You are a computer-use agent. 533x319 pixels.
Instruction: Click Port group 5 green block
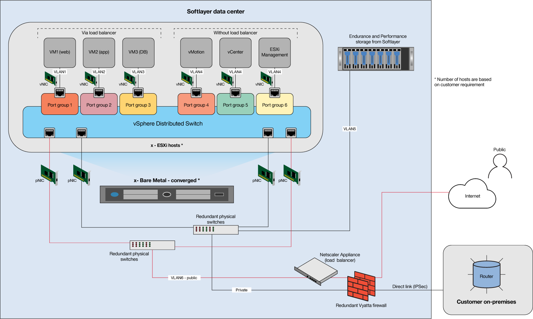point(235,104)
